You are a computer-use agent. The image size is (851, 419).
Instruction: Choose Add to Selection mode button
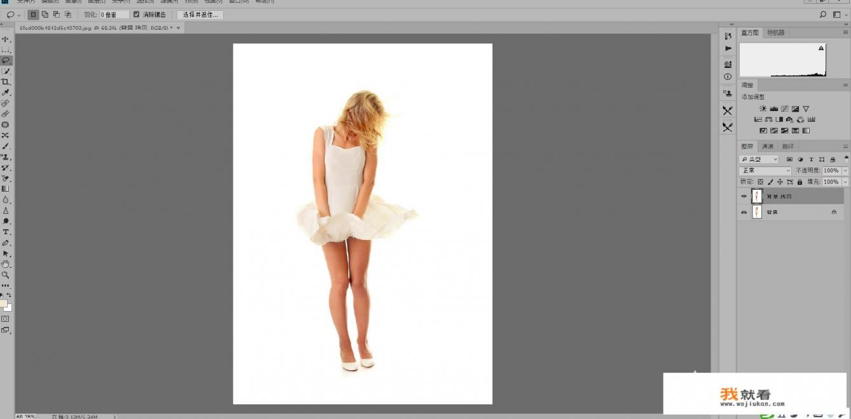tap(46, 14)
